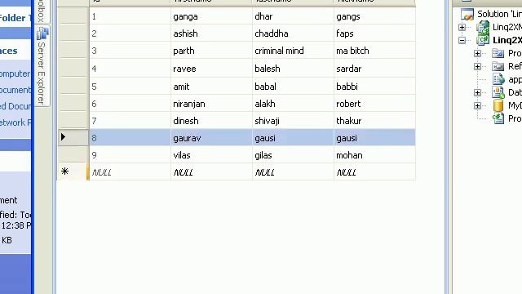Open the 'ocument' link in Explorer window
This screenshot has height=294, width=522.
15,90
